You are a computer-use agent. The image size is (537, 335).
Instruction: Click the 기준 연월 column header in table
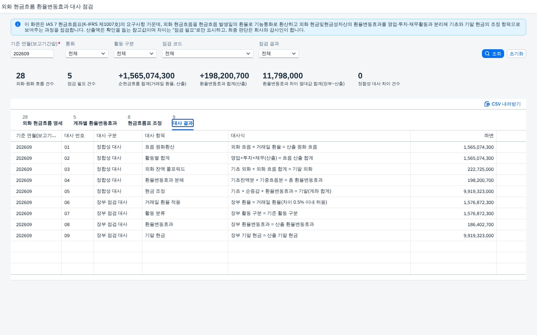[36, 136]
